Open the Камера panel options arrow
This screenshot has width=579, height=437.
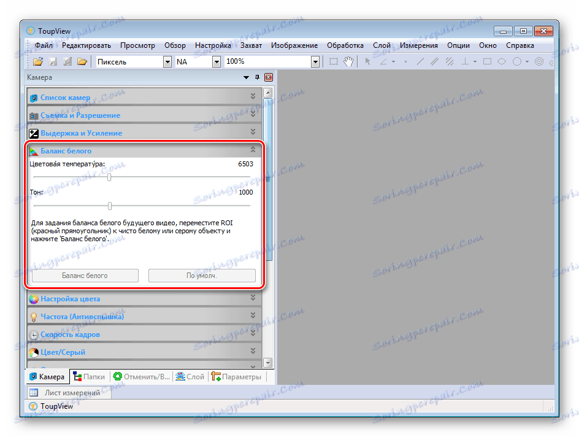(246, 77)
